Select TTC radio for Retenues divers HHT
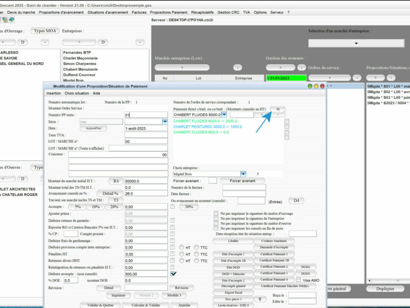This screenshot has width=410, height=308. click(196, 261)
